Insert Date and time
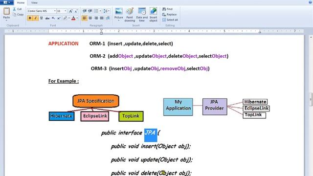This screenshot has width=313, height=176. pyautogui.click(x=142, y=15)
